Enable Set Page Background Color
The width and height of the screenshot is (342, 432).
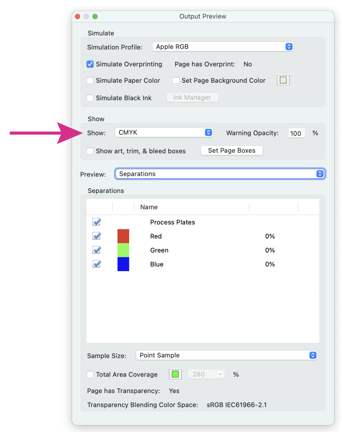[176, 80]
